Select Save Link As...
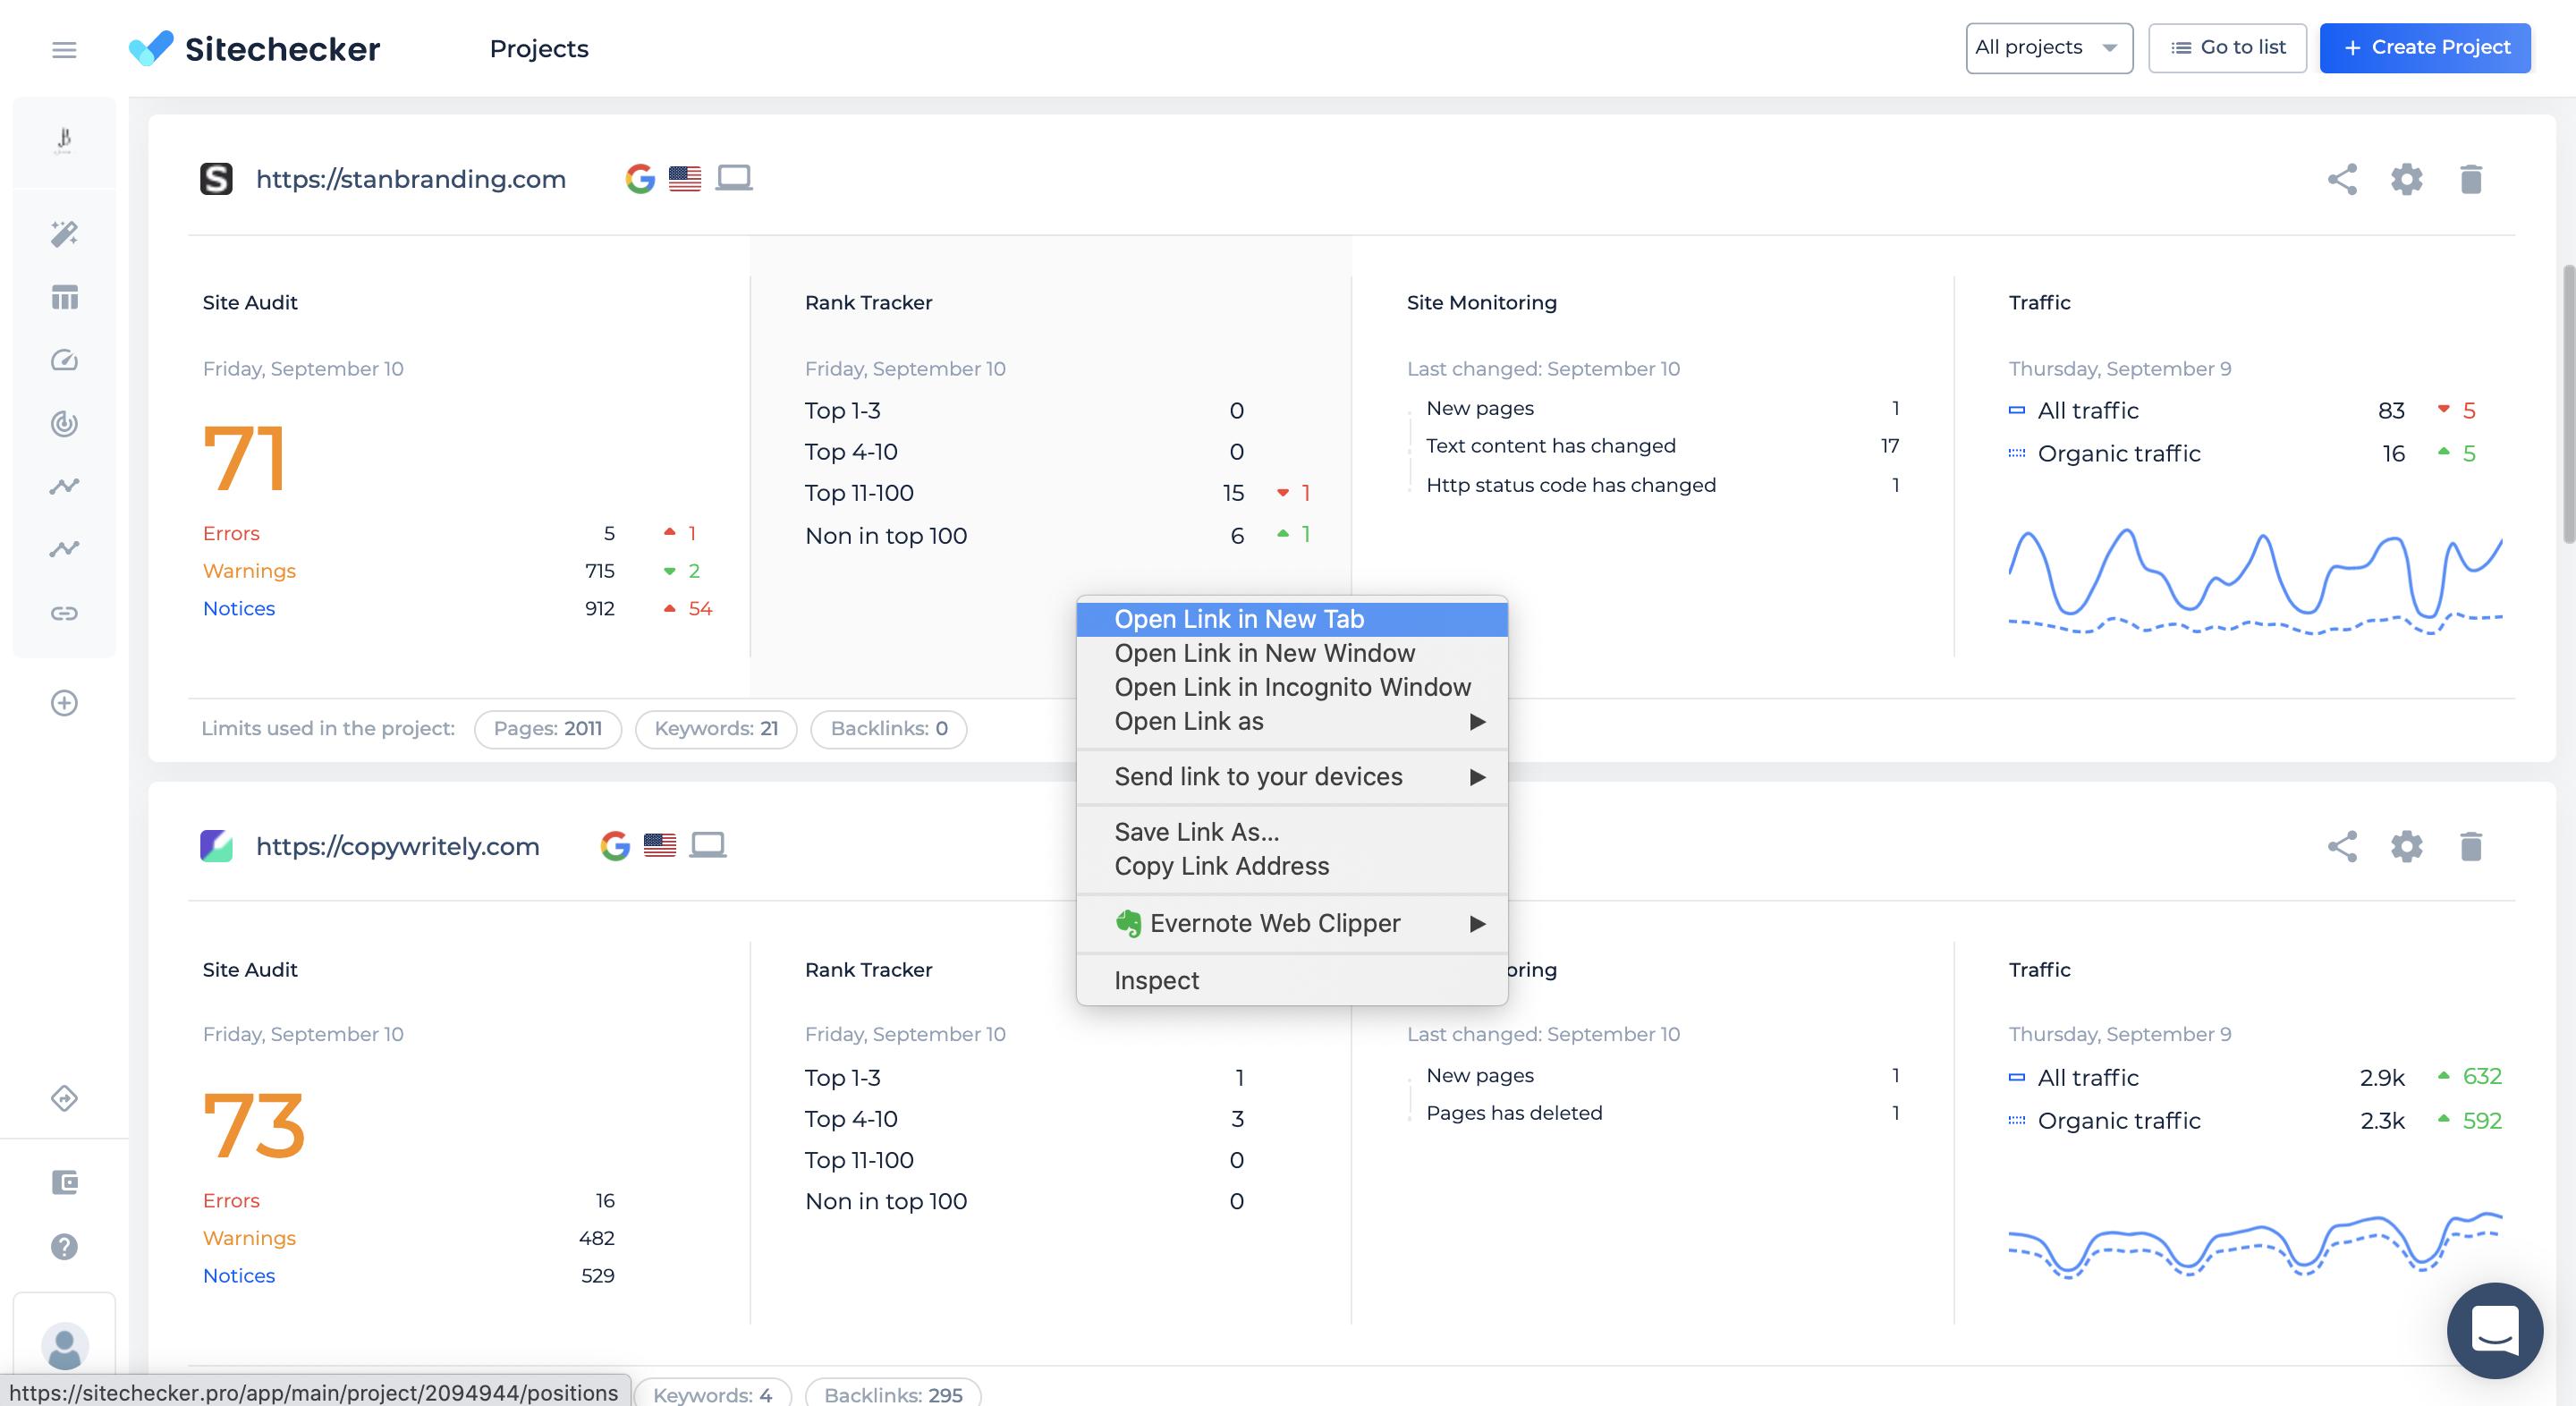The width and height of the screenshot is (2576, 1406). (x=1292, y=832)
